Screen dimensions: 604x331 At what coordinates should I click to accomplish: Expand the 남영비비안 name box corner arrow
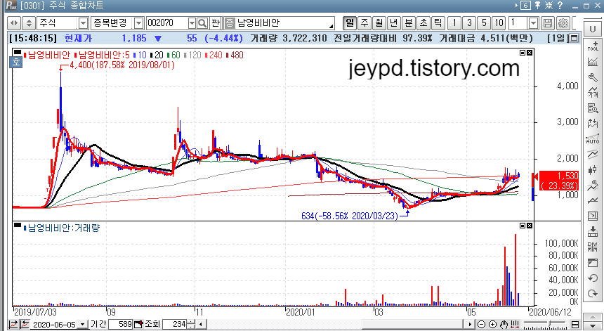(331, 27)
